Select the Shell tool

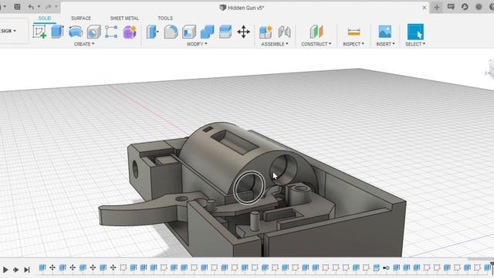(x=189, y=32)
